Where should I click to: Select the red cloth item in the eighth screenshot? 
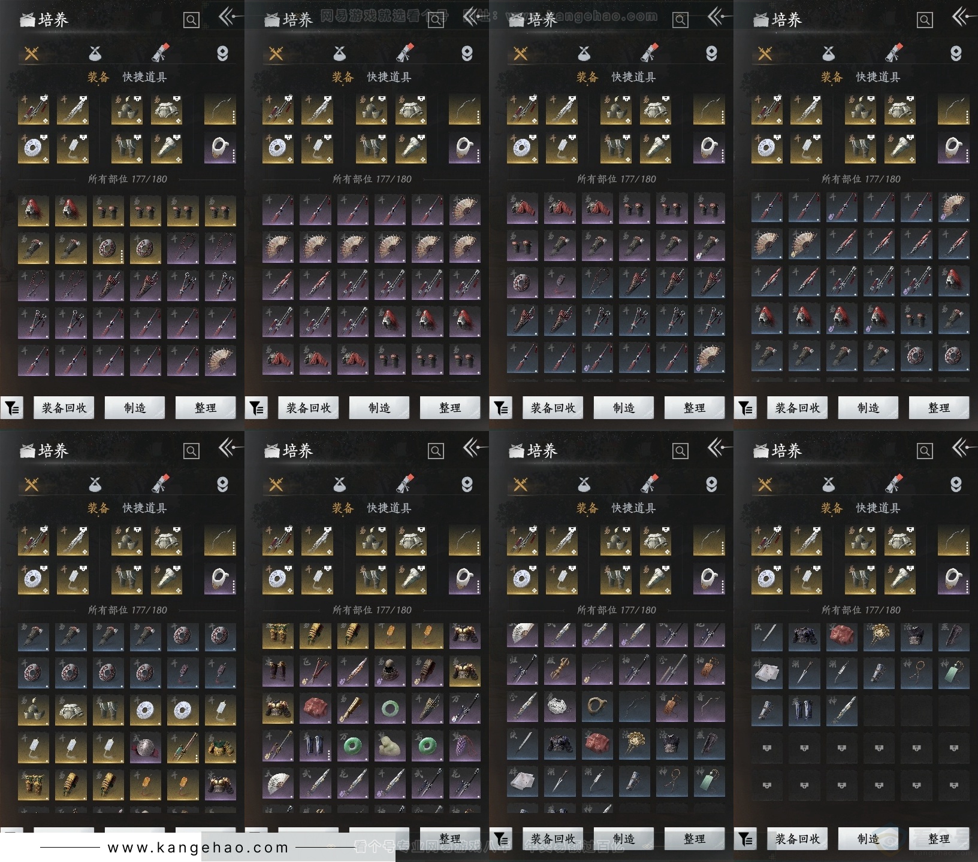point(841,636)
